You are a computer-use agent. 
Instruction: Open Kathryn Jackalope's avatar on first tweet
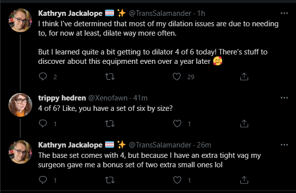[20, 20]
